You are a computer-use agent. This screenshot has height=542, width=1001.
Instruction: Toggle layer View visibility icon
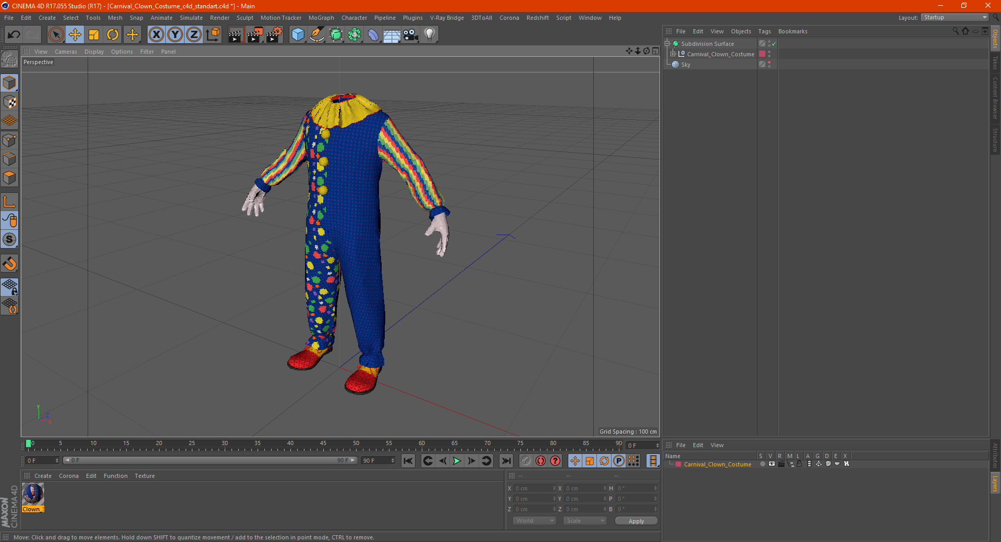coord(772,464)
